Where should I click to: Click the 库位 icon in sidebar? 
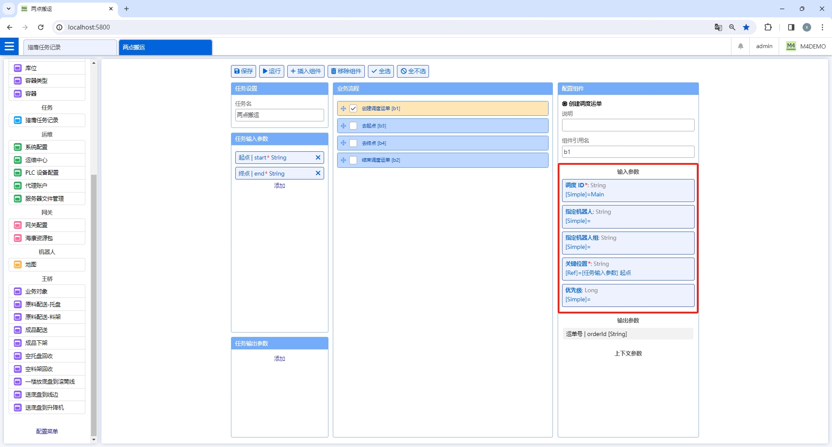tap(18, 68)
